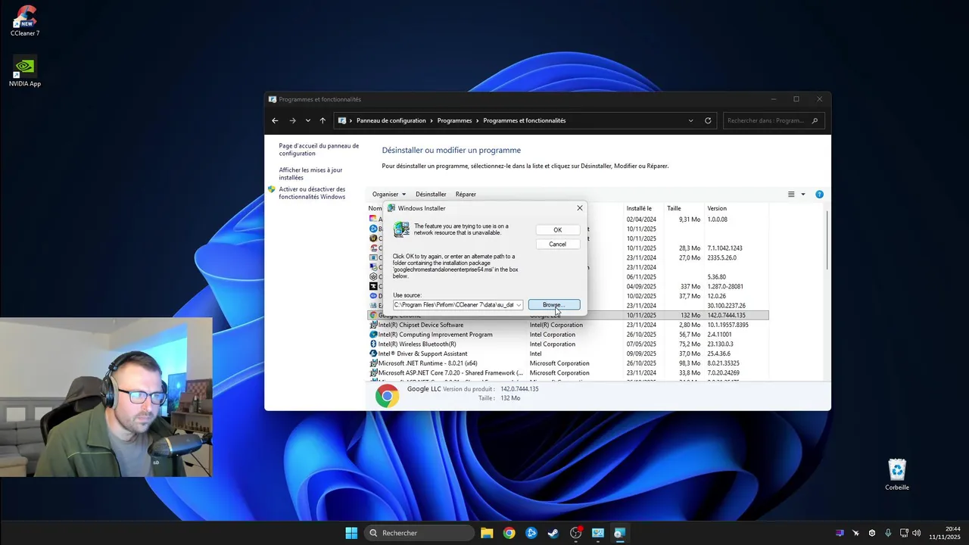The height and width of the screenshot is (545, 969).
Task: Select Microsoft ASP.NET Core 7.0.20 row
Action: 568,373
